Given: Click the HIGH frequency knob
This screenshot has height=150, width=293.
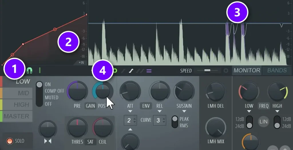Looking at the screenshot, I should pos(278,91).
